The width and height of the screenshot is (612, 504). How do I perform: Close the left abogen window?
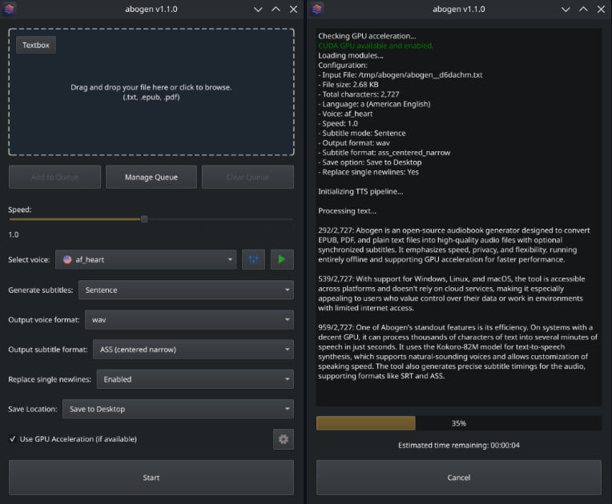point(293,9)
